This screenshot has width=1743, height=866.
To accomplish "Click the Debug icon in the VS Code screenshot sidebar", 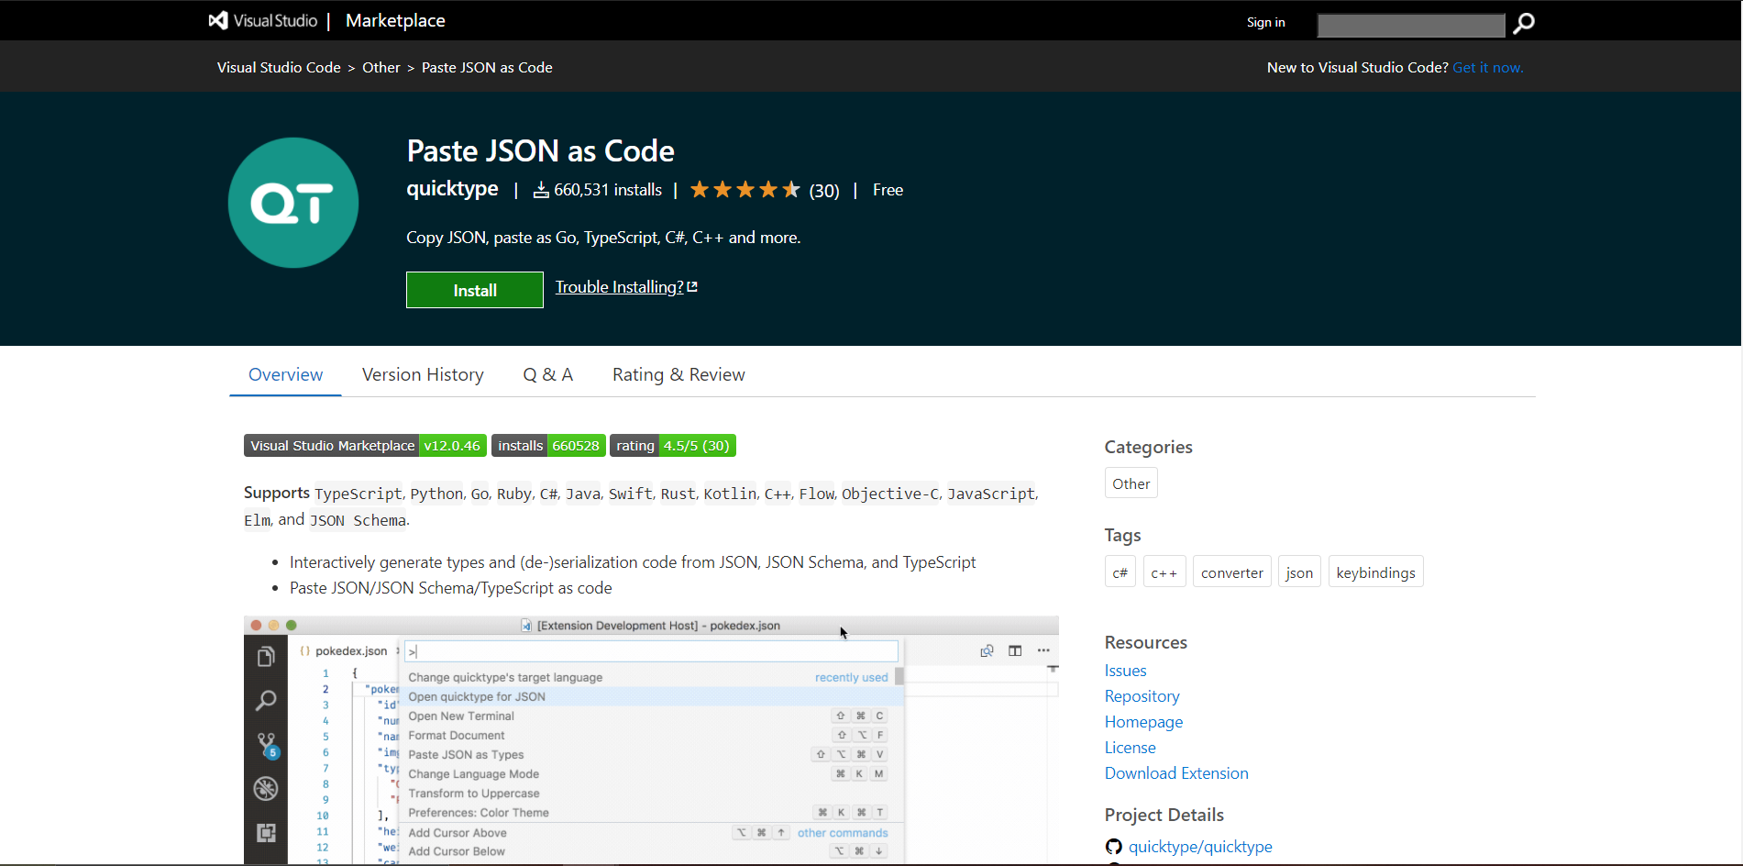I will coord(266,789).
